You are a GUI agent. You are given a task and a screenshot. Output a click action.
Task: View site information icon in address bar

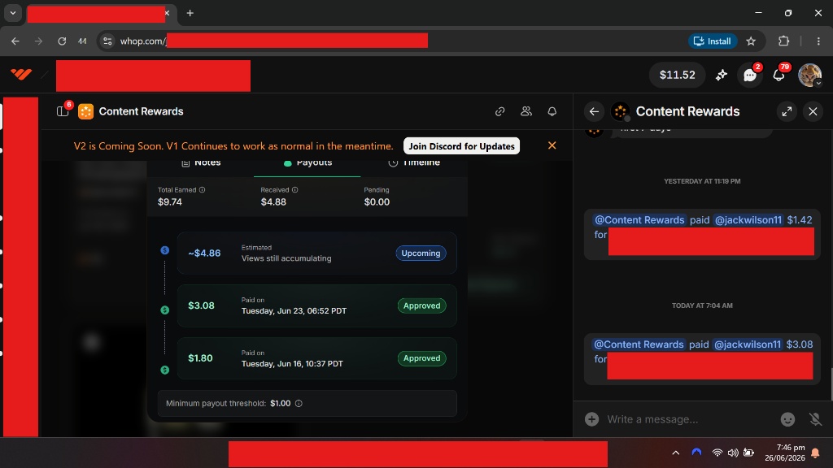pos(107,41)
